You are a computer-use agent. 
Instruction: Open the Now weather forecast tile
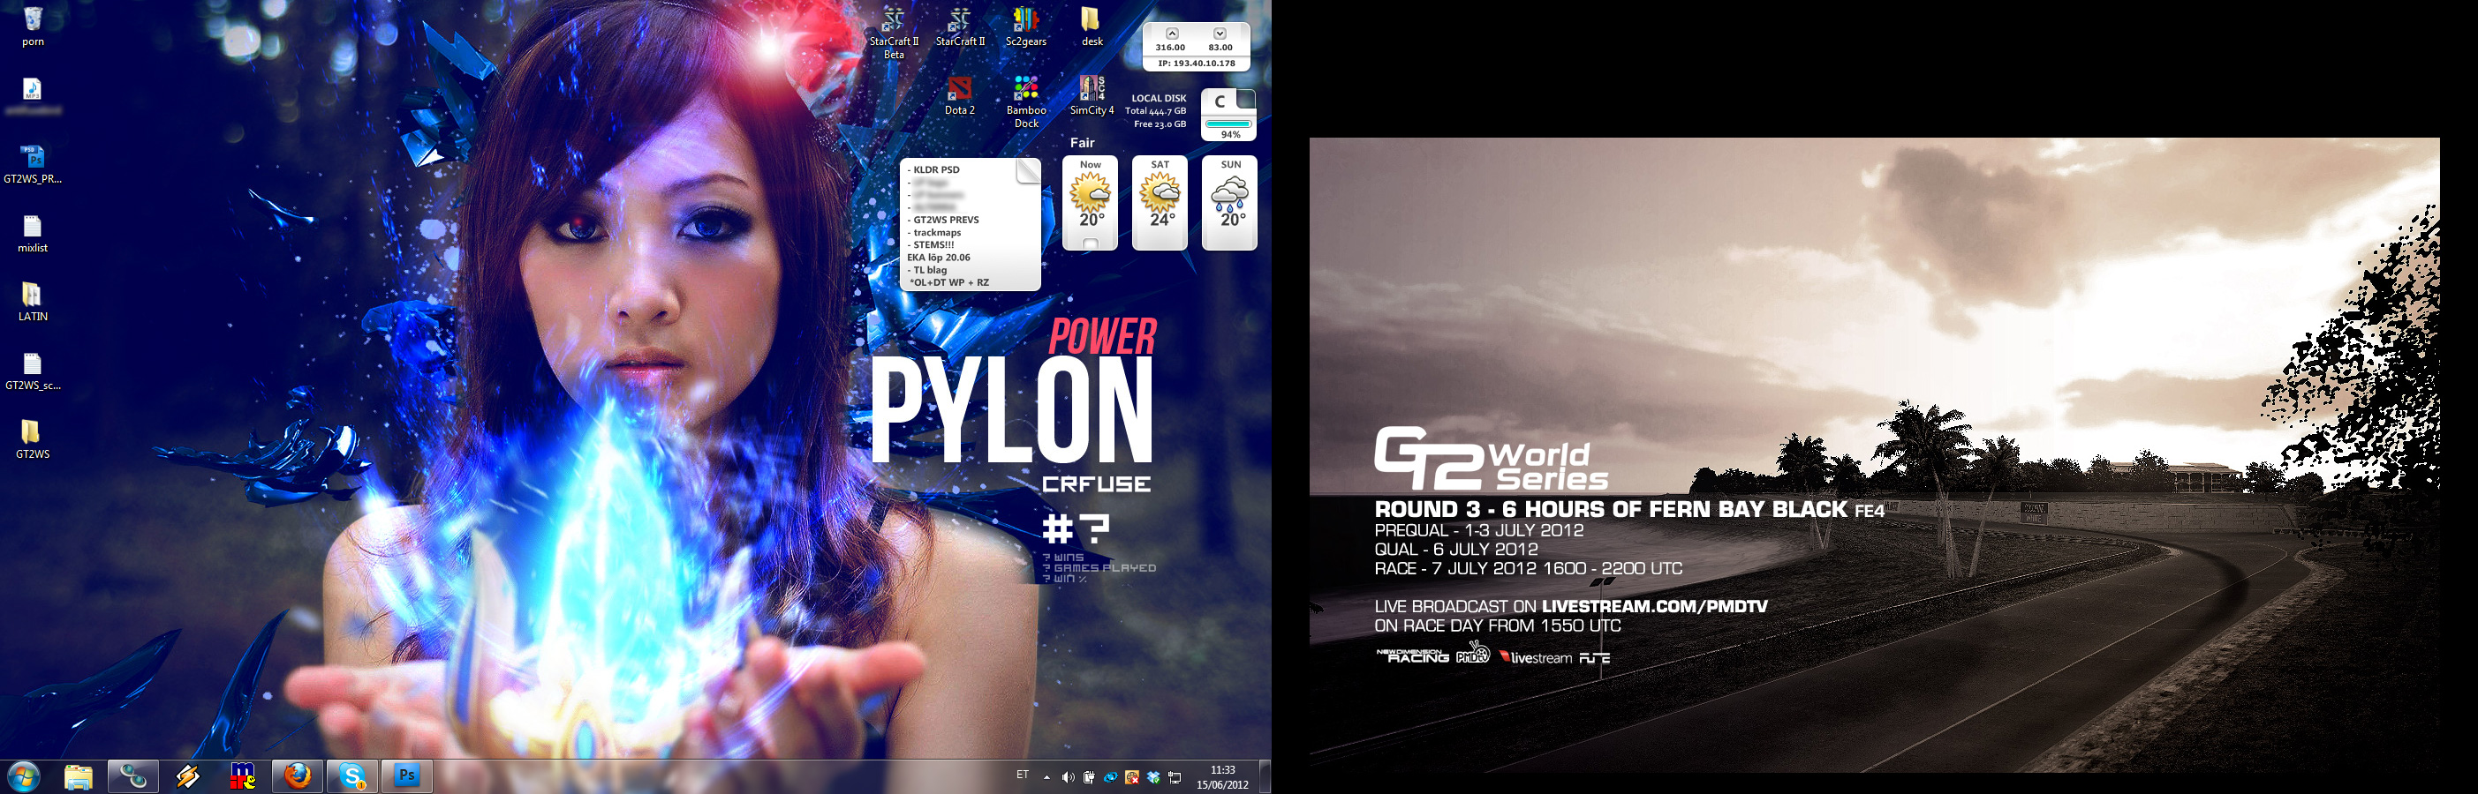(x=1090, y=202)
